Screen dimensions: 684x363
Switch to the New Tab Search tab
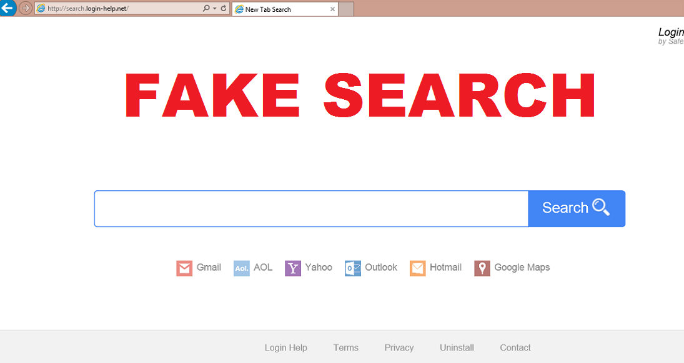coord(285,9)
